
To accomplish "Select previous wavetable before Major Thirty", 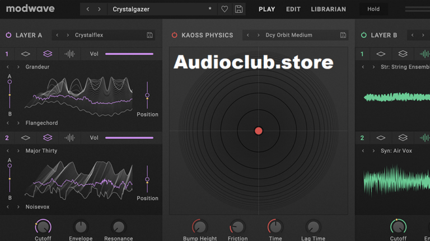I will pyautogui.click(x=8, y=151).
